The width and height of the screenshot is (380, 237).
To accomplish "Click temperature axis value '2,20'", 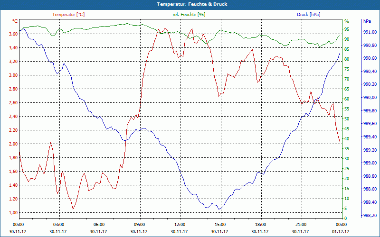I will (14, 130).
